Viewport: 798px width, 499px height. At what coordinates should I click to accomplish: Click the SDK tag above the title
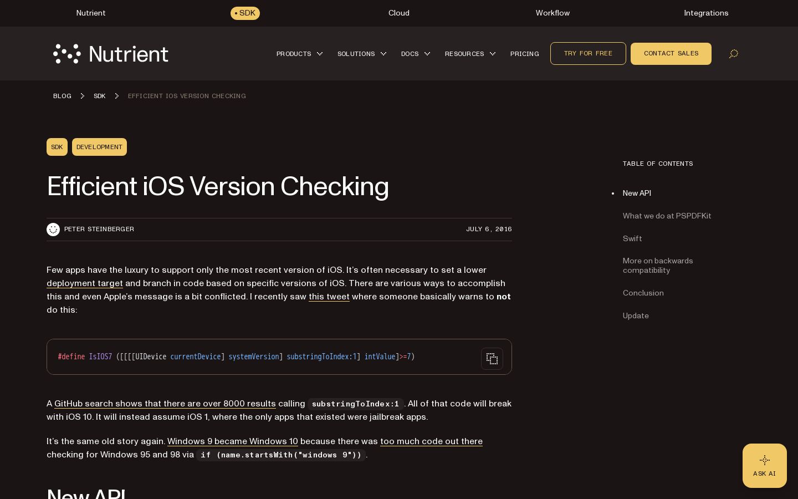tap(57, 147)
